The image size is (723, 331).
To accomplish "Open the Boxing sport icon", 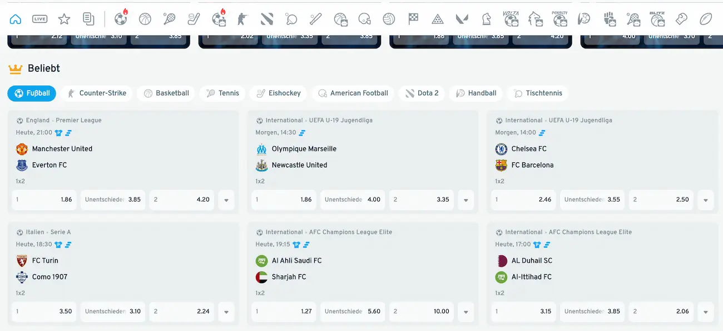I will tap(681, 18).
